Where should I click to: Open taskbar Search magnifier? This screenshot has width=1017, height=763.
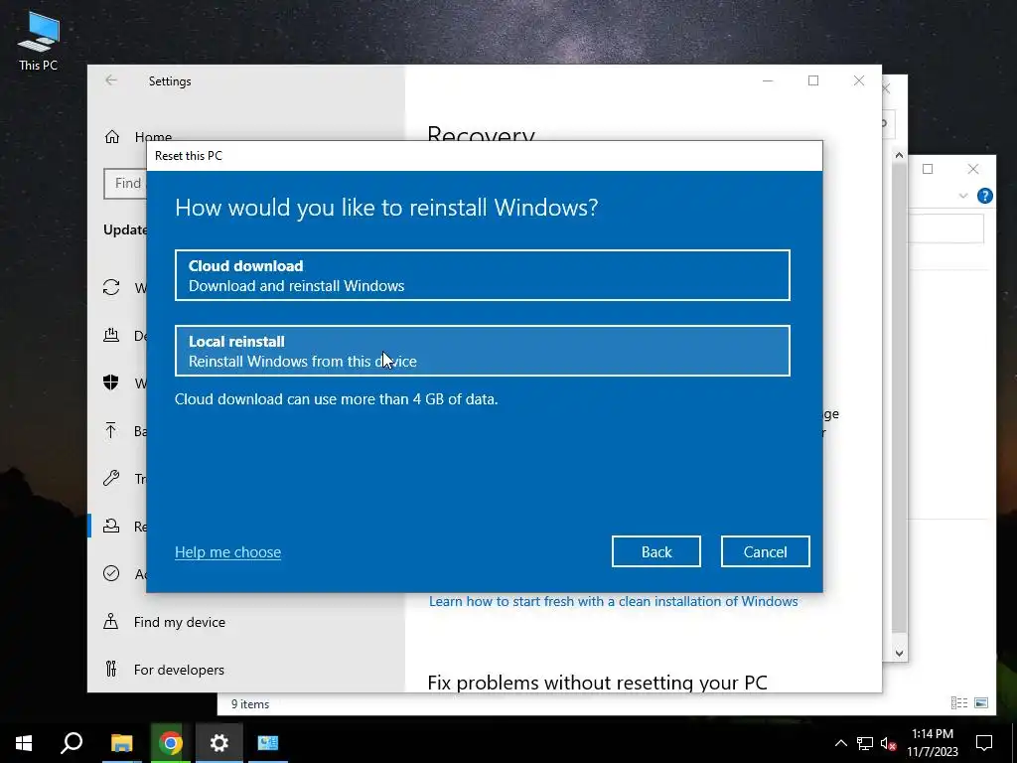pos(72,743)
